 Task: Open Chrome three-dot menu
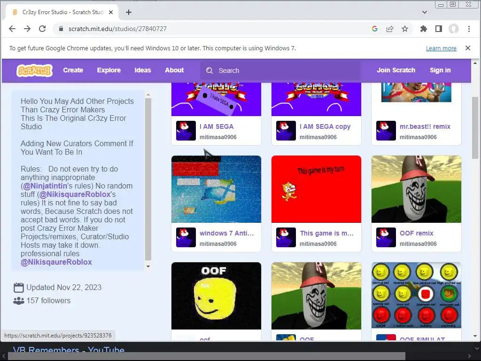(469, 29)
